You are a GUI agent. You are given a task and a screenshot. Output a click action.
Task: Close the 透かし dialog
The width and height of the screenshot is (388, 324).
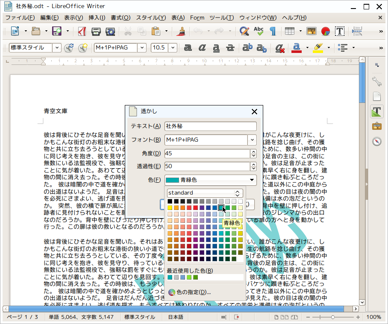pyautogui.click(x=254, y=112)
